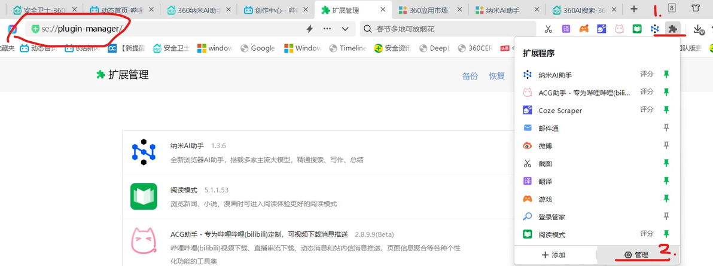Unpin 游戏 from the toolbar
The width and height of the screenshot is (713, 266).
[666, 198]
